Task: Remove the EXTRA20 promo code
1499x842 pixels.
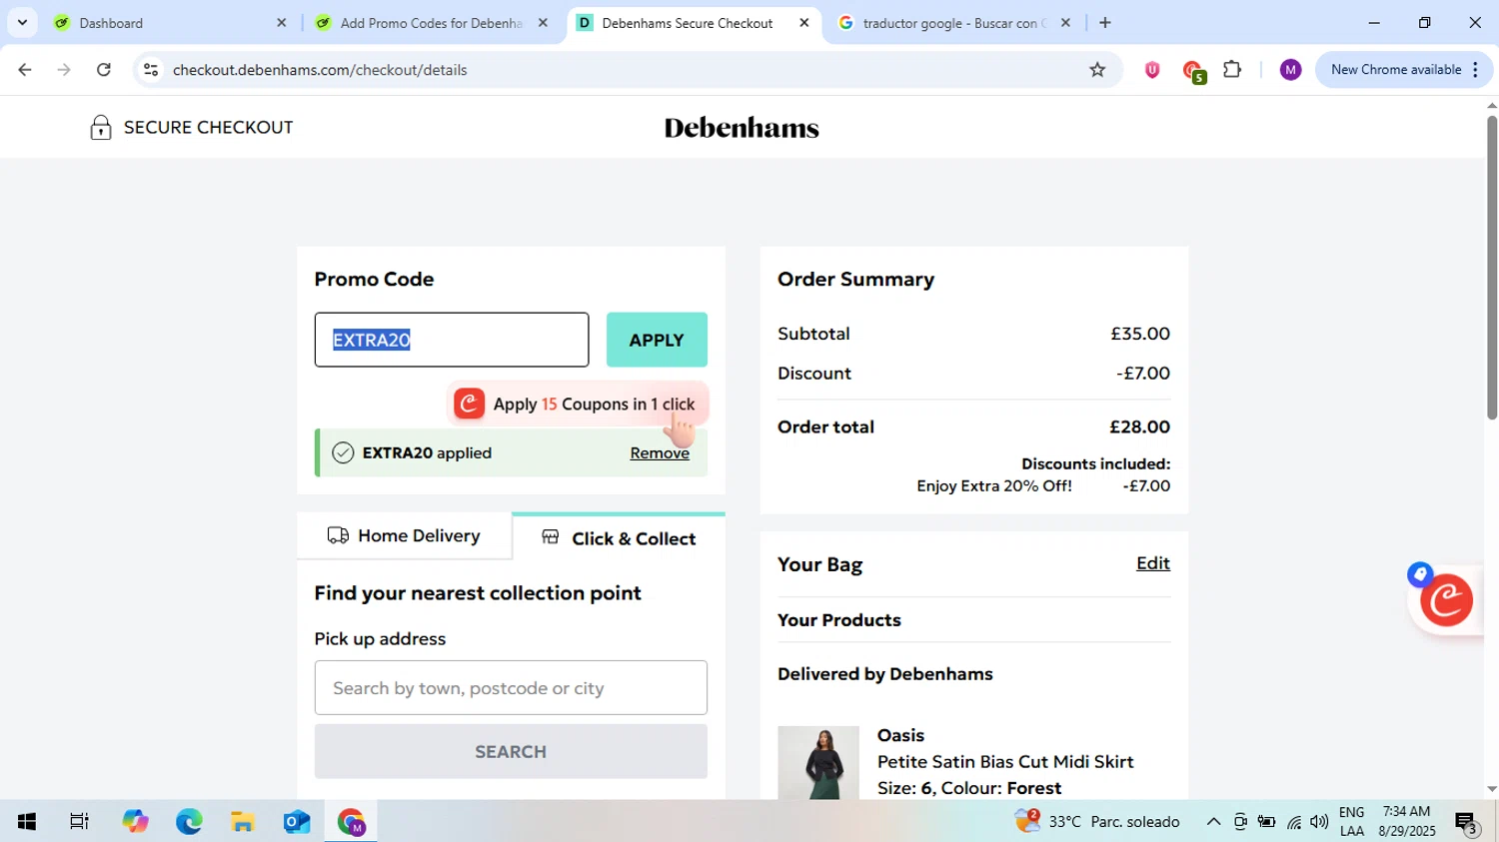Action: pos(660,453)
